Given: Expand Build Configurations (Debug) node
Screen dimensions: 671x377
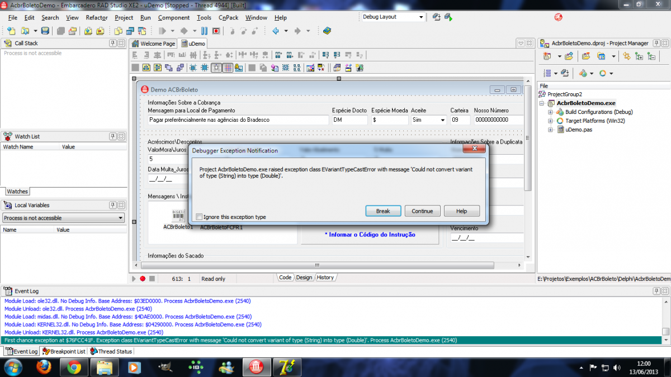Looking at the screenshot, I should click(x=550, y=112).
